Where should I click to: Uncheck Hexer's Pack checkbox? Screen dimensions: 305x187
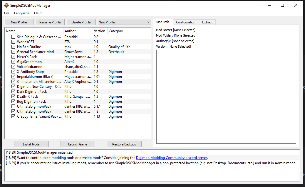point(13,56)
